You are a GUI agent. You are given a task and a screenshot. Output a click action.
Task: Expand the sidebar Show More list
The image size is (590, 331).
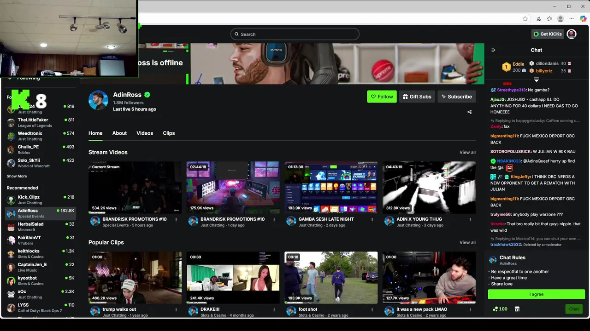tap(17, 176)
